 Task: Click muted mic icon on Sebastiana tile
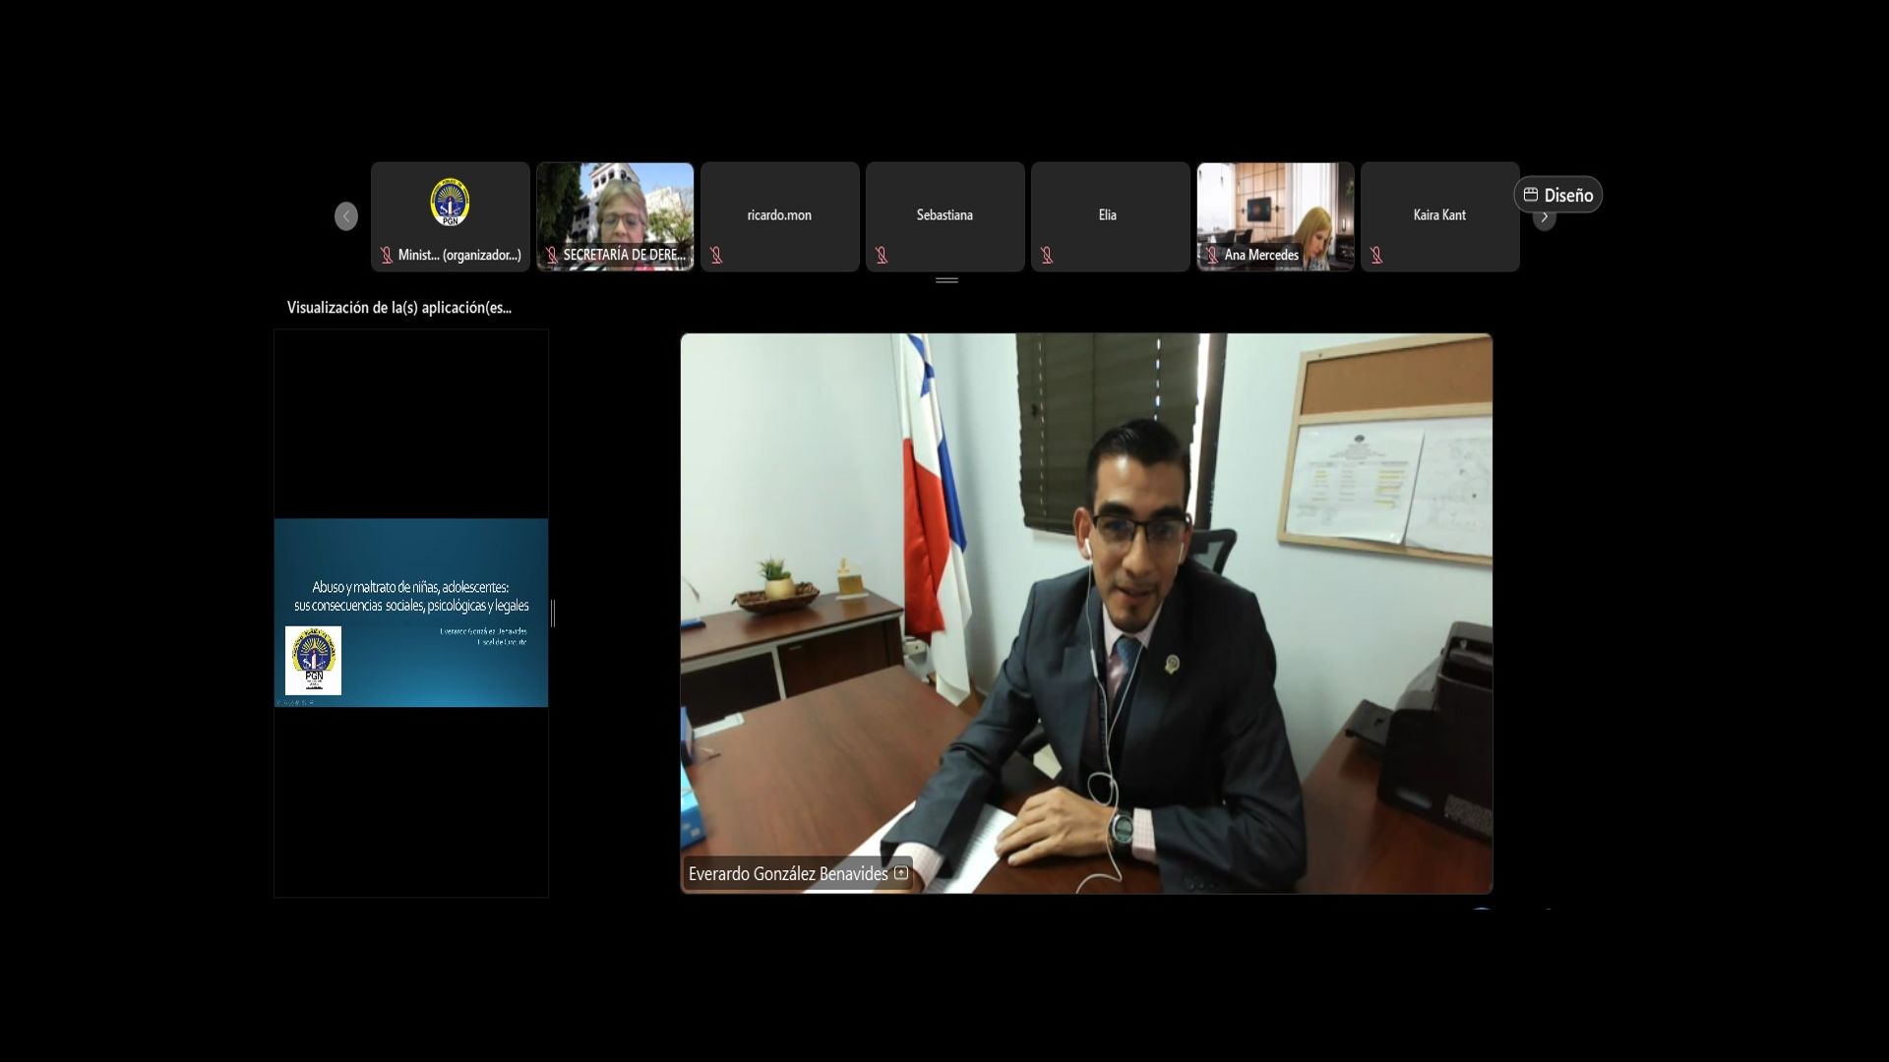pyautogui.click(x=882, y=256)
